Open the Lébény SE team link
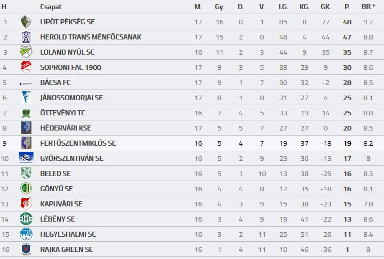 click(57, 219)
